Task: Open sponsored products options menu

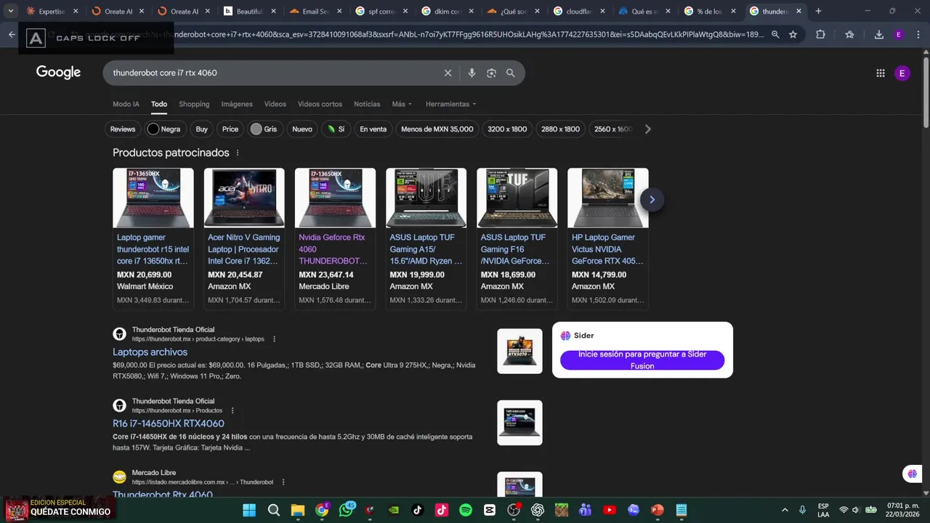Action: point(238,153)
